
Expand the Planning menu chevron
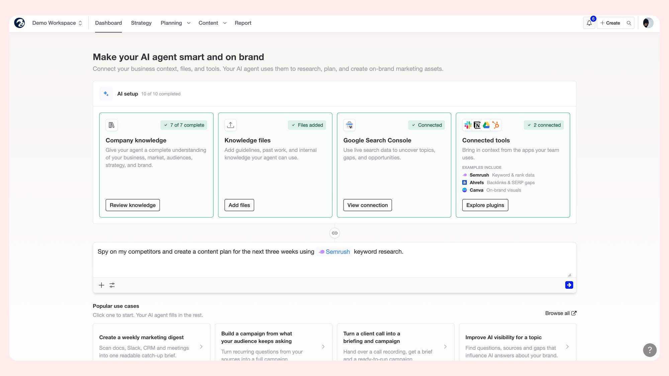pyautogui.click(x=189, y=23)
